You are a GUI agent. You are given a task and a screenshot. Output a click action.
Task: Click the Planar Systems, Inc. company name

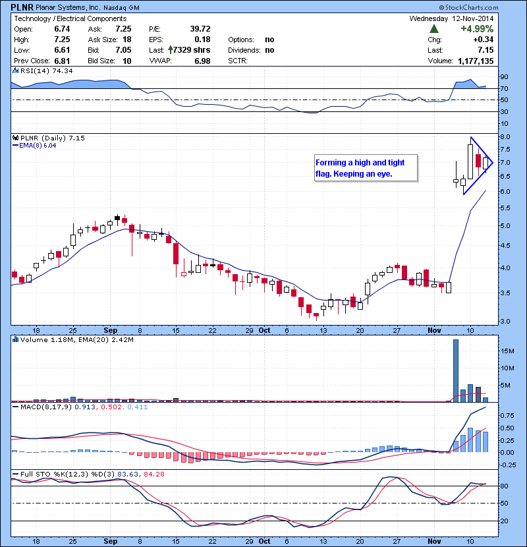coord(68,7)
